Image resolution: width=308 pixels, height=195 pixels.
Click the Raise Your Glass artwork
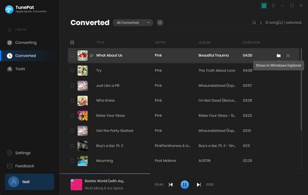[83, 116]
